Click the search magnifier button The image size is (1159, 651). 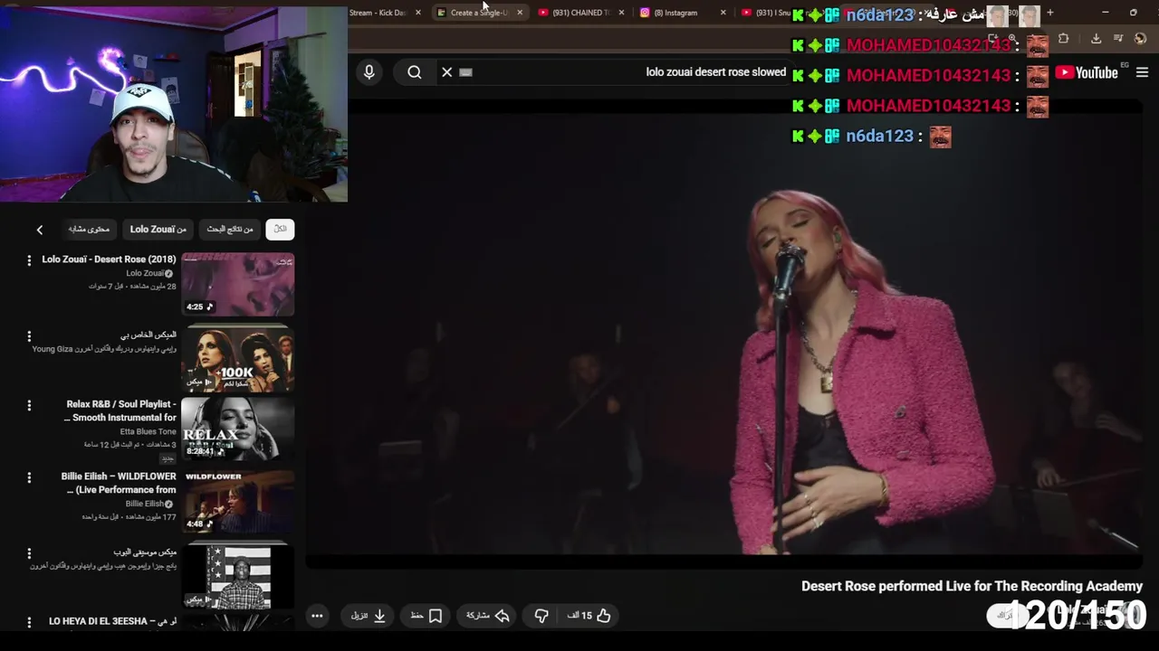click(x=415, y=72)
